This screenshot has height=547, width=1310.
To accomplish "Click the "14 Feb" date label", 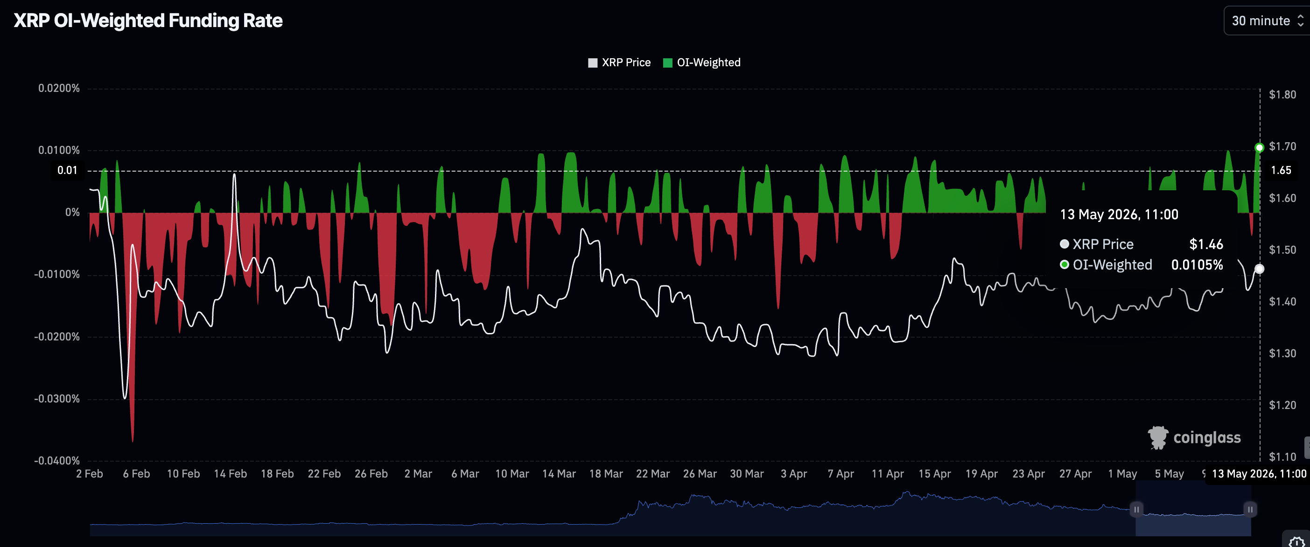I will point(231,474).
